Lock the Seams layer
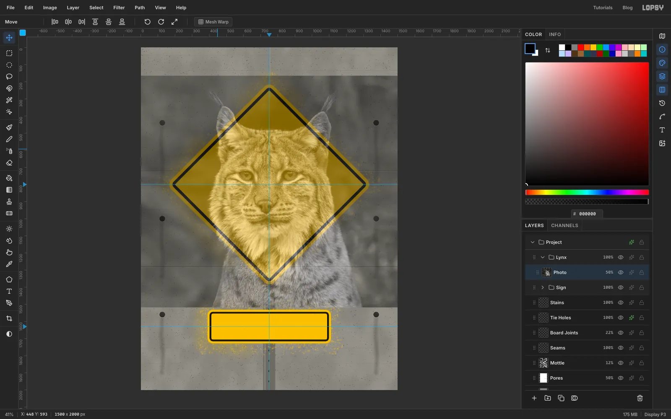This screenshot has height=419, width=671. [642, 348]
